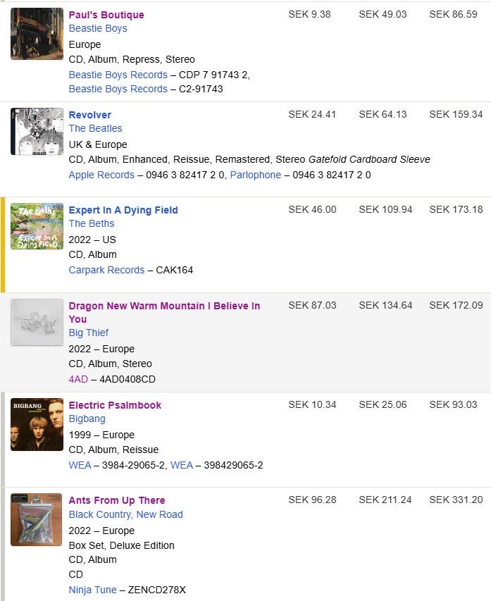Image resolution: width=491 pixels, height=601 pixels.
Task: Open the Revolver release link
Action: tap(89, 115)
